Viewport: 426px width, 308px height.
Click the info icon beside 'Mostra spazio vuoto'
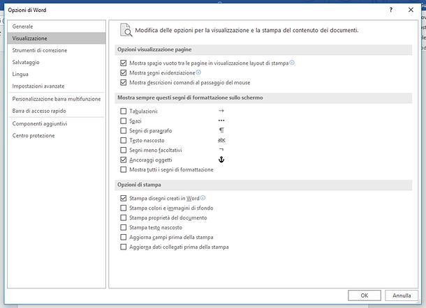coord(292,63)
